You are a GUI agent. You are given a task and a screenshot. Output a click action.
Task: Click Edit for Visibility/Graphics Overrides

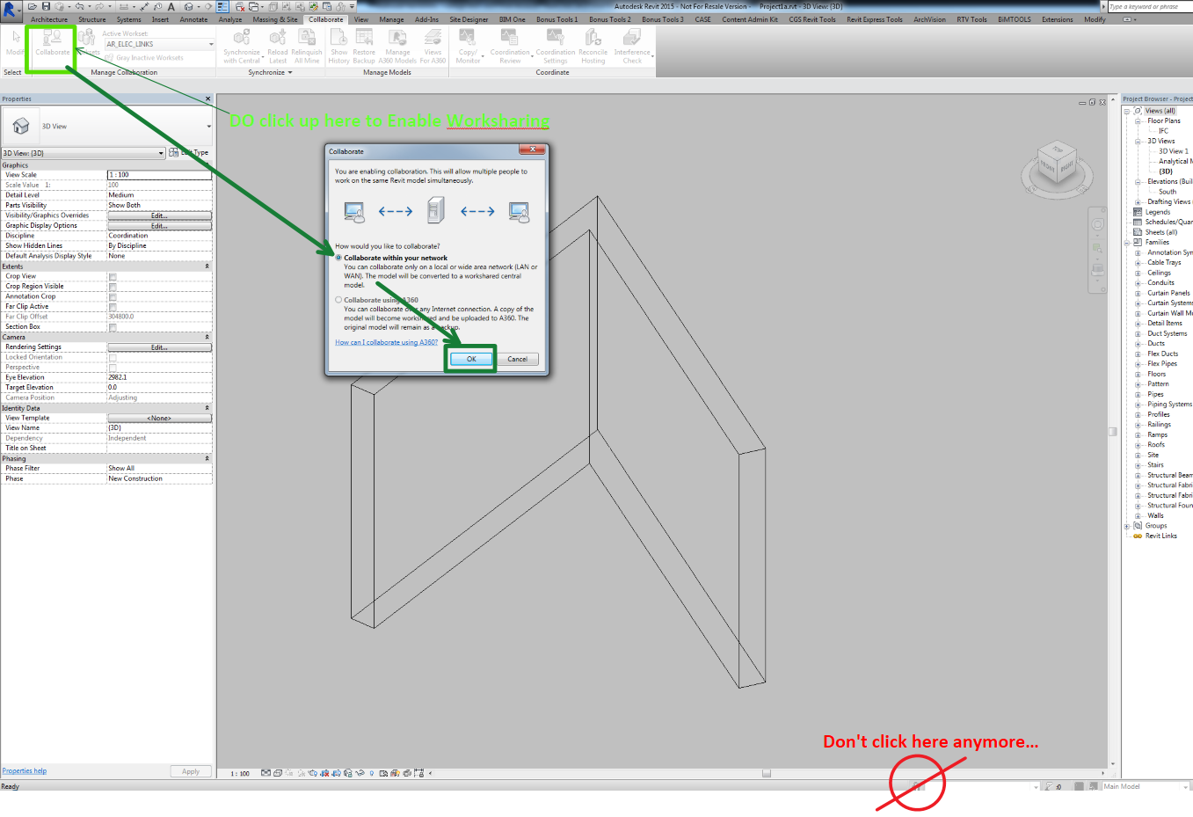click(x=159, y=215)
